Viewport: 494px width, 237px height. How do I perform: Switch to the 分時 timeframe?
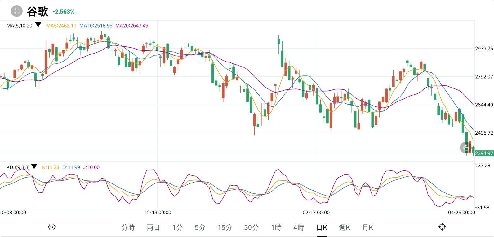[128, 228]
